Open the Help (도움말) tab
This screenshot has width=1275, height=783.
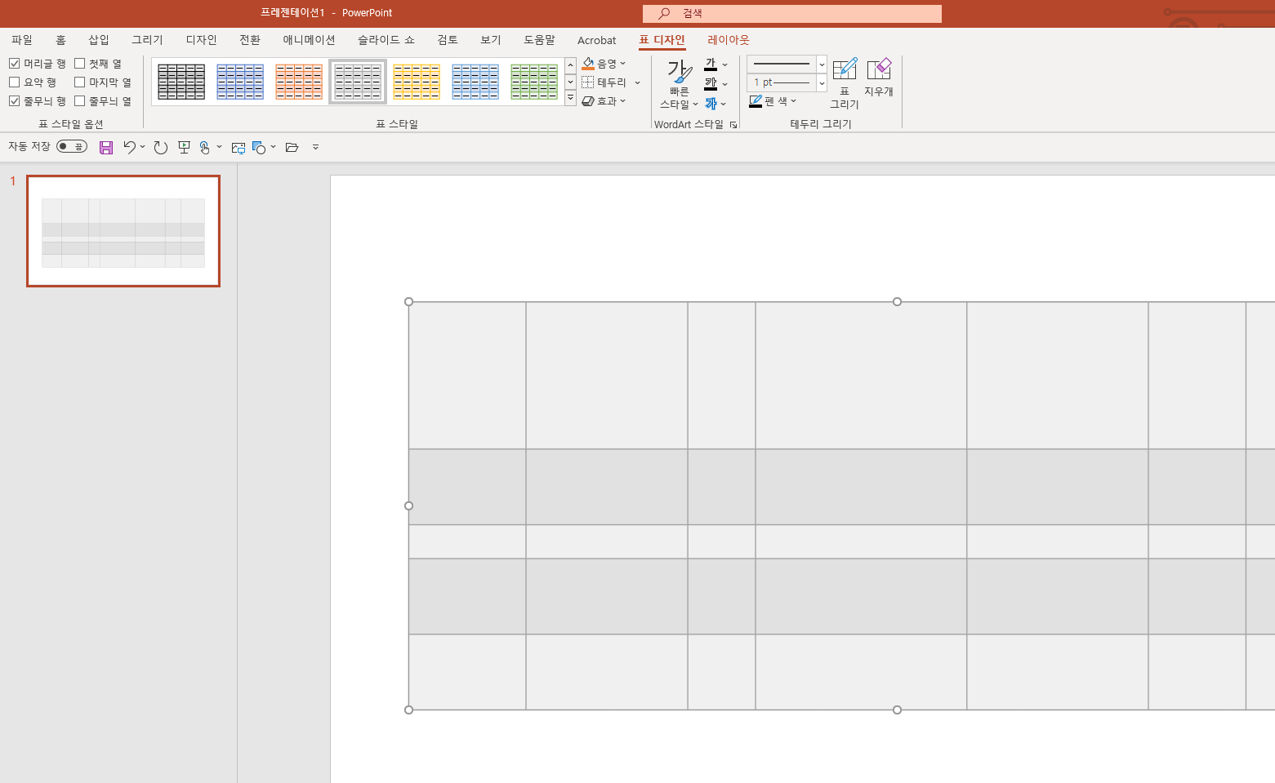point(539,40)
